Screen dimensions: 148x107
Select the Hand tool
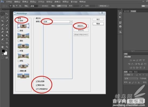tap(2, 47)
